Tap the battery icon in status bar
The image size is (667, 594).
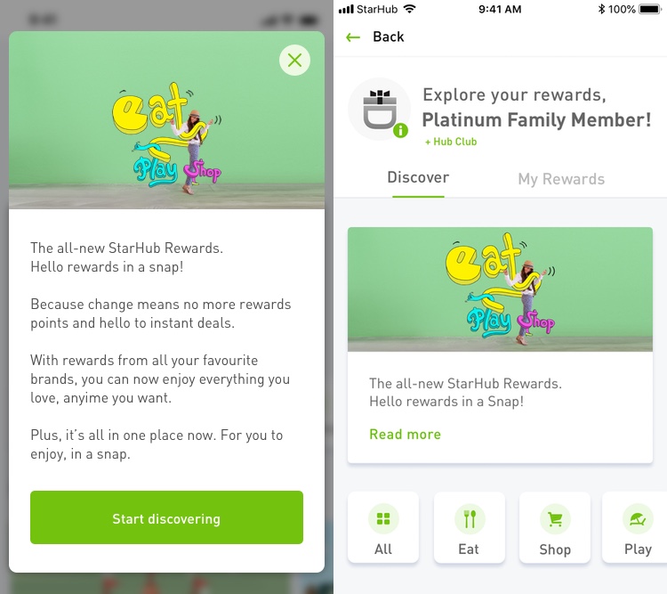(x=652, y=9)
